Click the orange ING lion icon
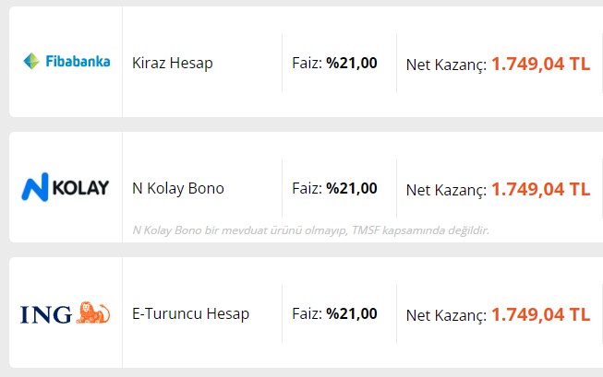This screenshot has height=377, width=603. pyautogui.click(x=93, y=313)
